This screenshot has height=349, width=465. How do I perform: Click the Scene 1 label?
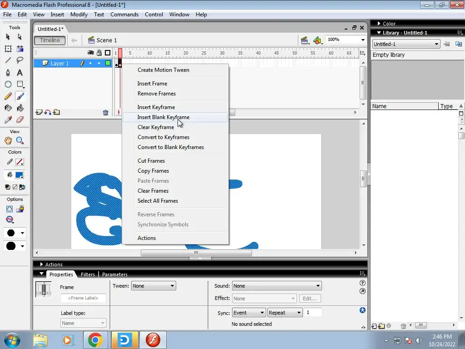pyautogui.click(x=106, y=40)
